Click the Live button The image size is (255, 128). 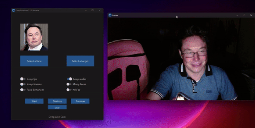click(x=57, y=107)
